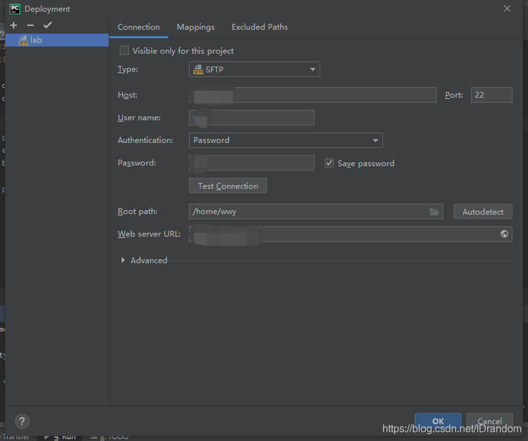528x441 pixels.
Task: Enable Visible only for this project
Action: click(124, 51)
